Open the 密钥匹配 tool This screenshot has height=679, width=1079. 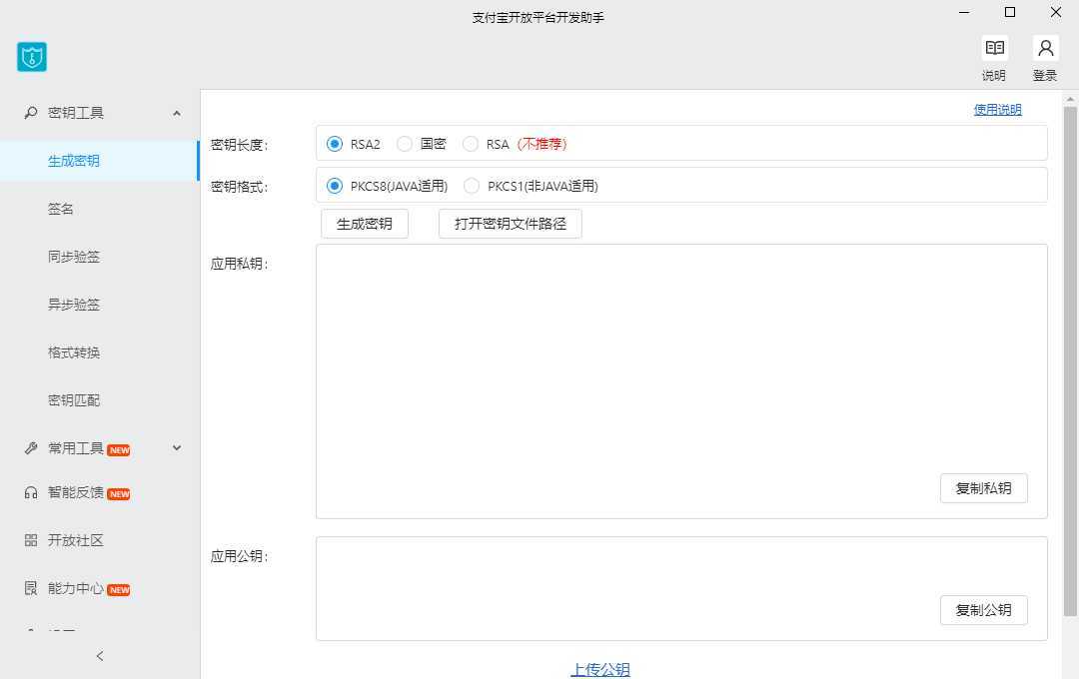[73, 400]
